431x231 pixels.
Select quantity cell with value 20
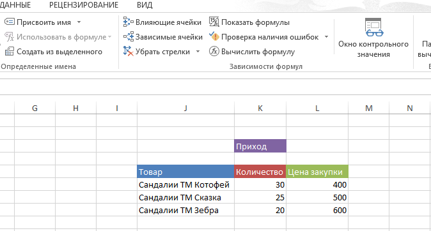click(260, 210)
